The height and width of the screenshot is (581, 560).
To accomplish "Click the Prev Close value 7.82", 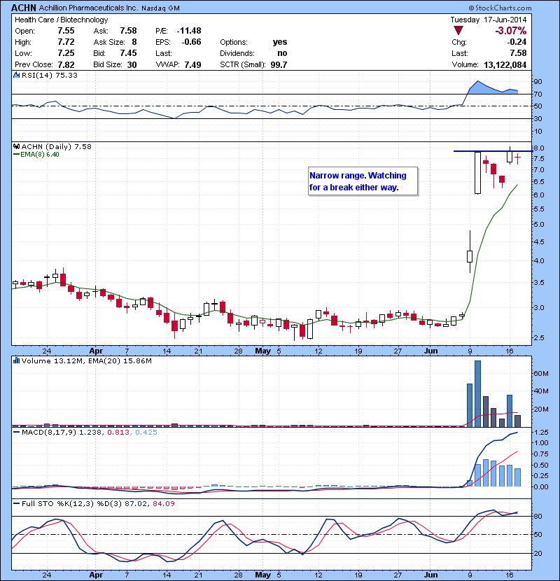I will pyautogui.click(x=66, y=64).
